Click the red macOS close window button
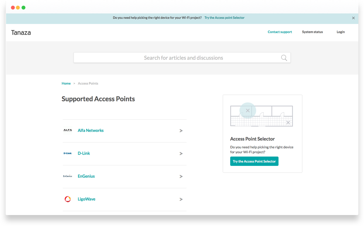364x226 pixels. pyautogui.click(x=13, y=8)
